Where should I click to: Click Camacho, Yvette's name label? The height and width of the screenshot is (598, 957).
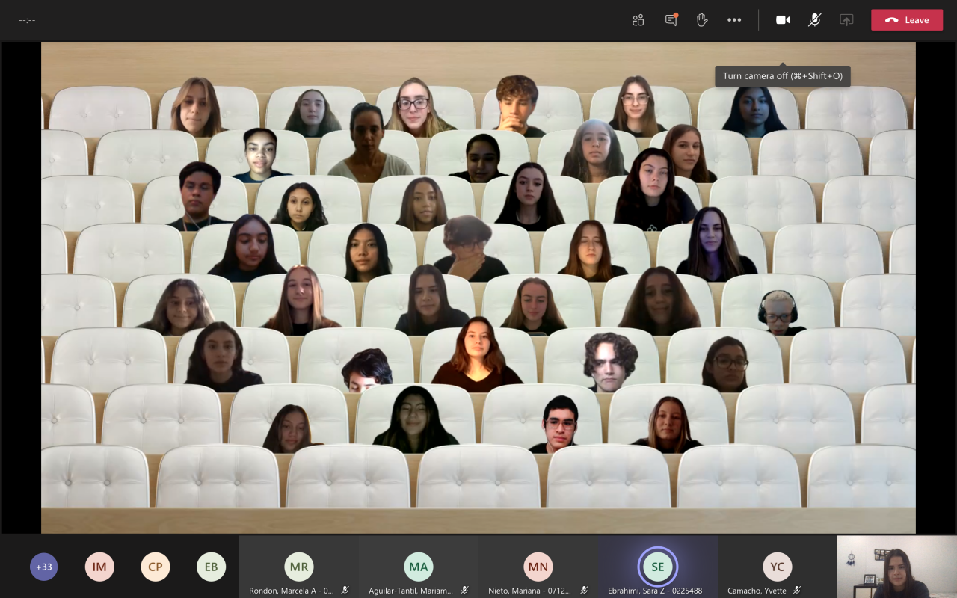coord(755,591)
